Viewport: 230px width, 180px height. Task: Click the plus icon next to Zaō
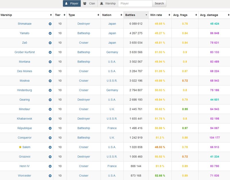tap(50, 43)
